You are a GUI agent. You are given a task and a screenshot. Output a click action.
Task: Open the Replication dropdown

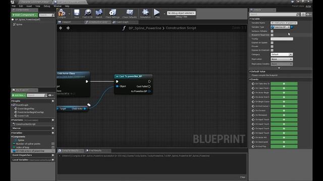(282, 59)
